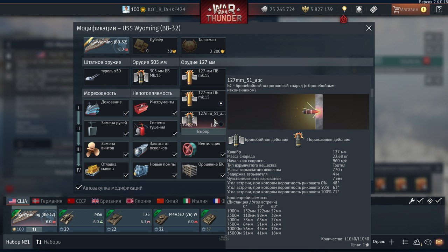Open the contacts friends icon

(417, 242)
